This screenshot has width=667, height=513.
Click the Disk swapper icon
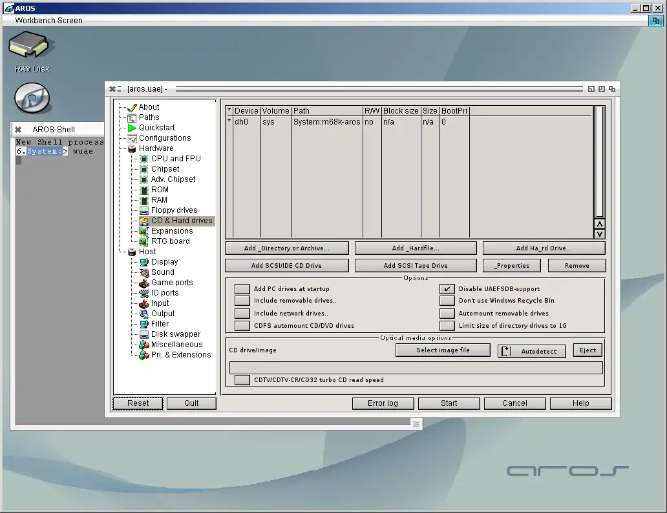144,334
